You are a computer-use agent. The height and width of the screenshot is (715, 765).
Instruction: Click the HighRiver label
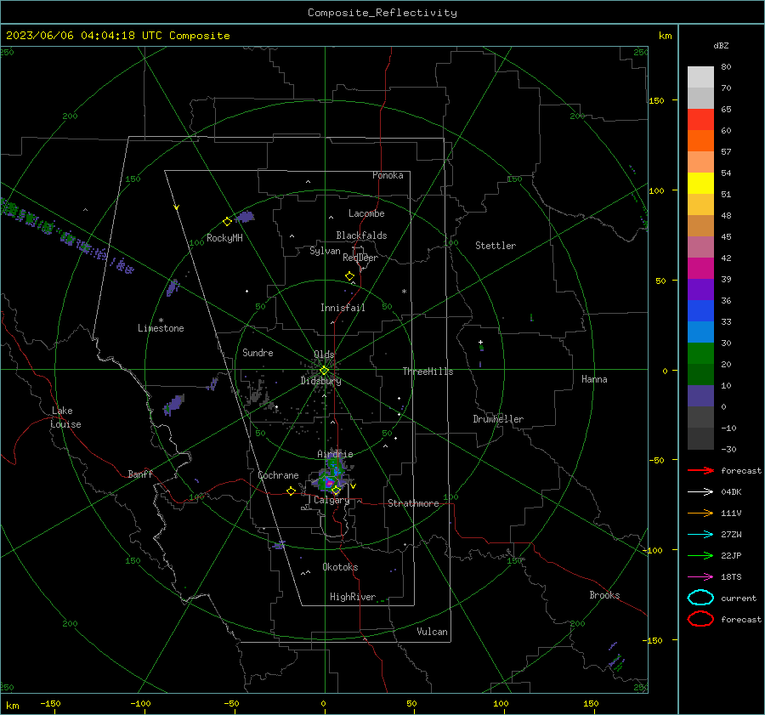(x=353, y=597)
